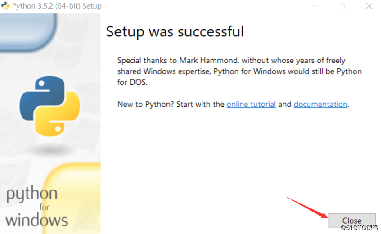
Task: Click the "python" word in the sidebar branding
Action: [x=31, y=195]
